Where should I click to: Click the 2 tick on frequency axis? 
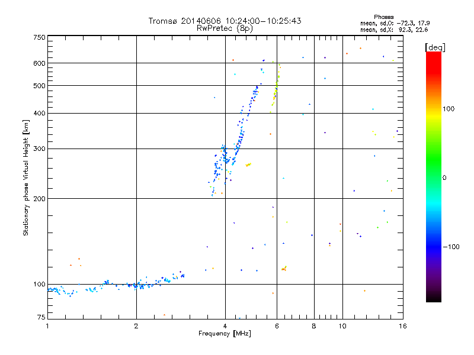point(136,326)
